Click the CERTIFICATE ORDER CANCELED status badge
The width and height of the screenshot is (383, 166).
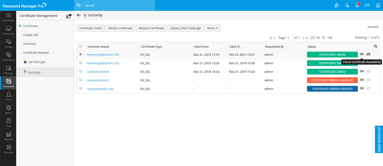pyautogui.click(x=332, y=80)
